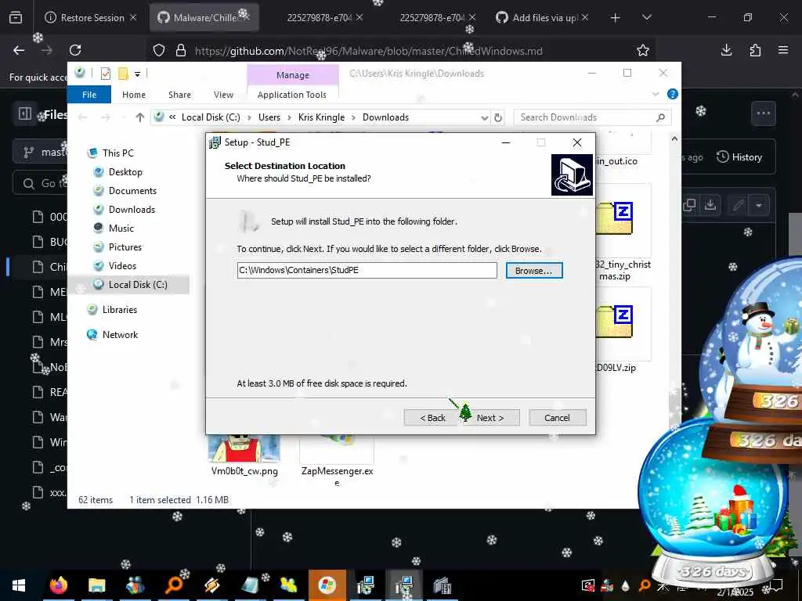The width and height of the screenshot is (802, 601).
Task: Click the padlock site information icon
Action: click(x=181, y=50)
